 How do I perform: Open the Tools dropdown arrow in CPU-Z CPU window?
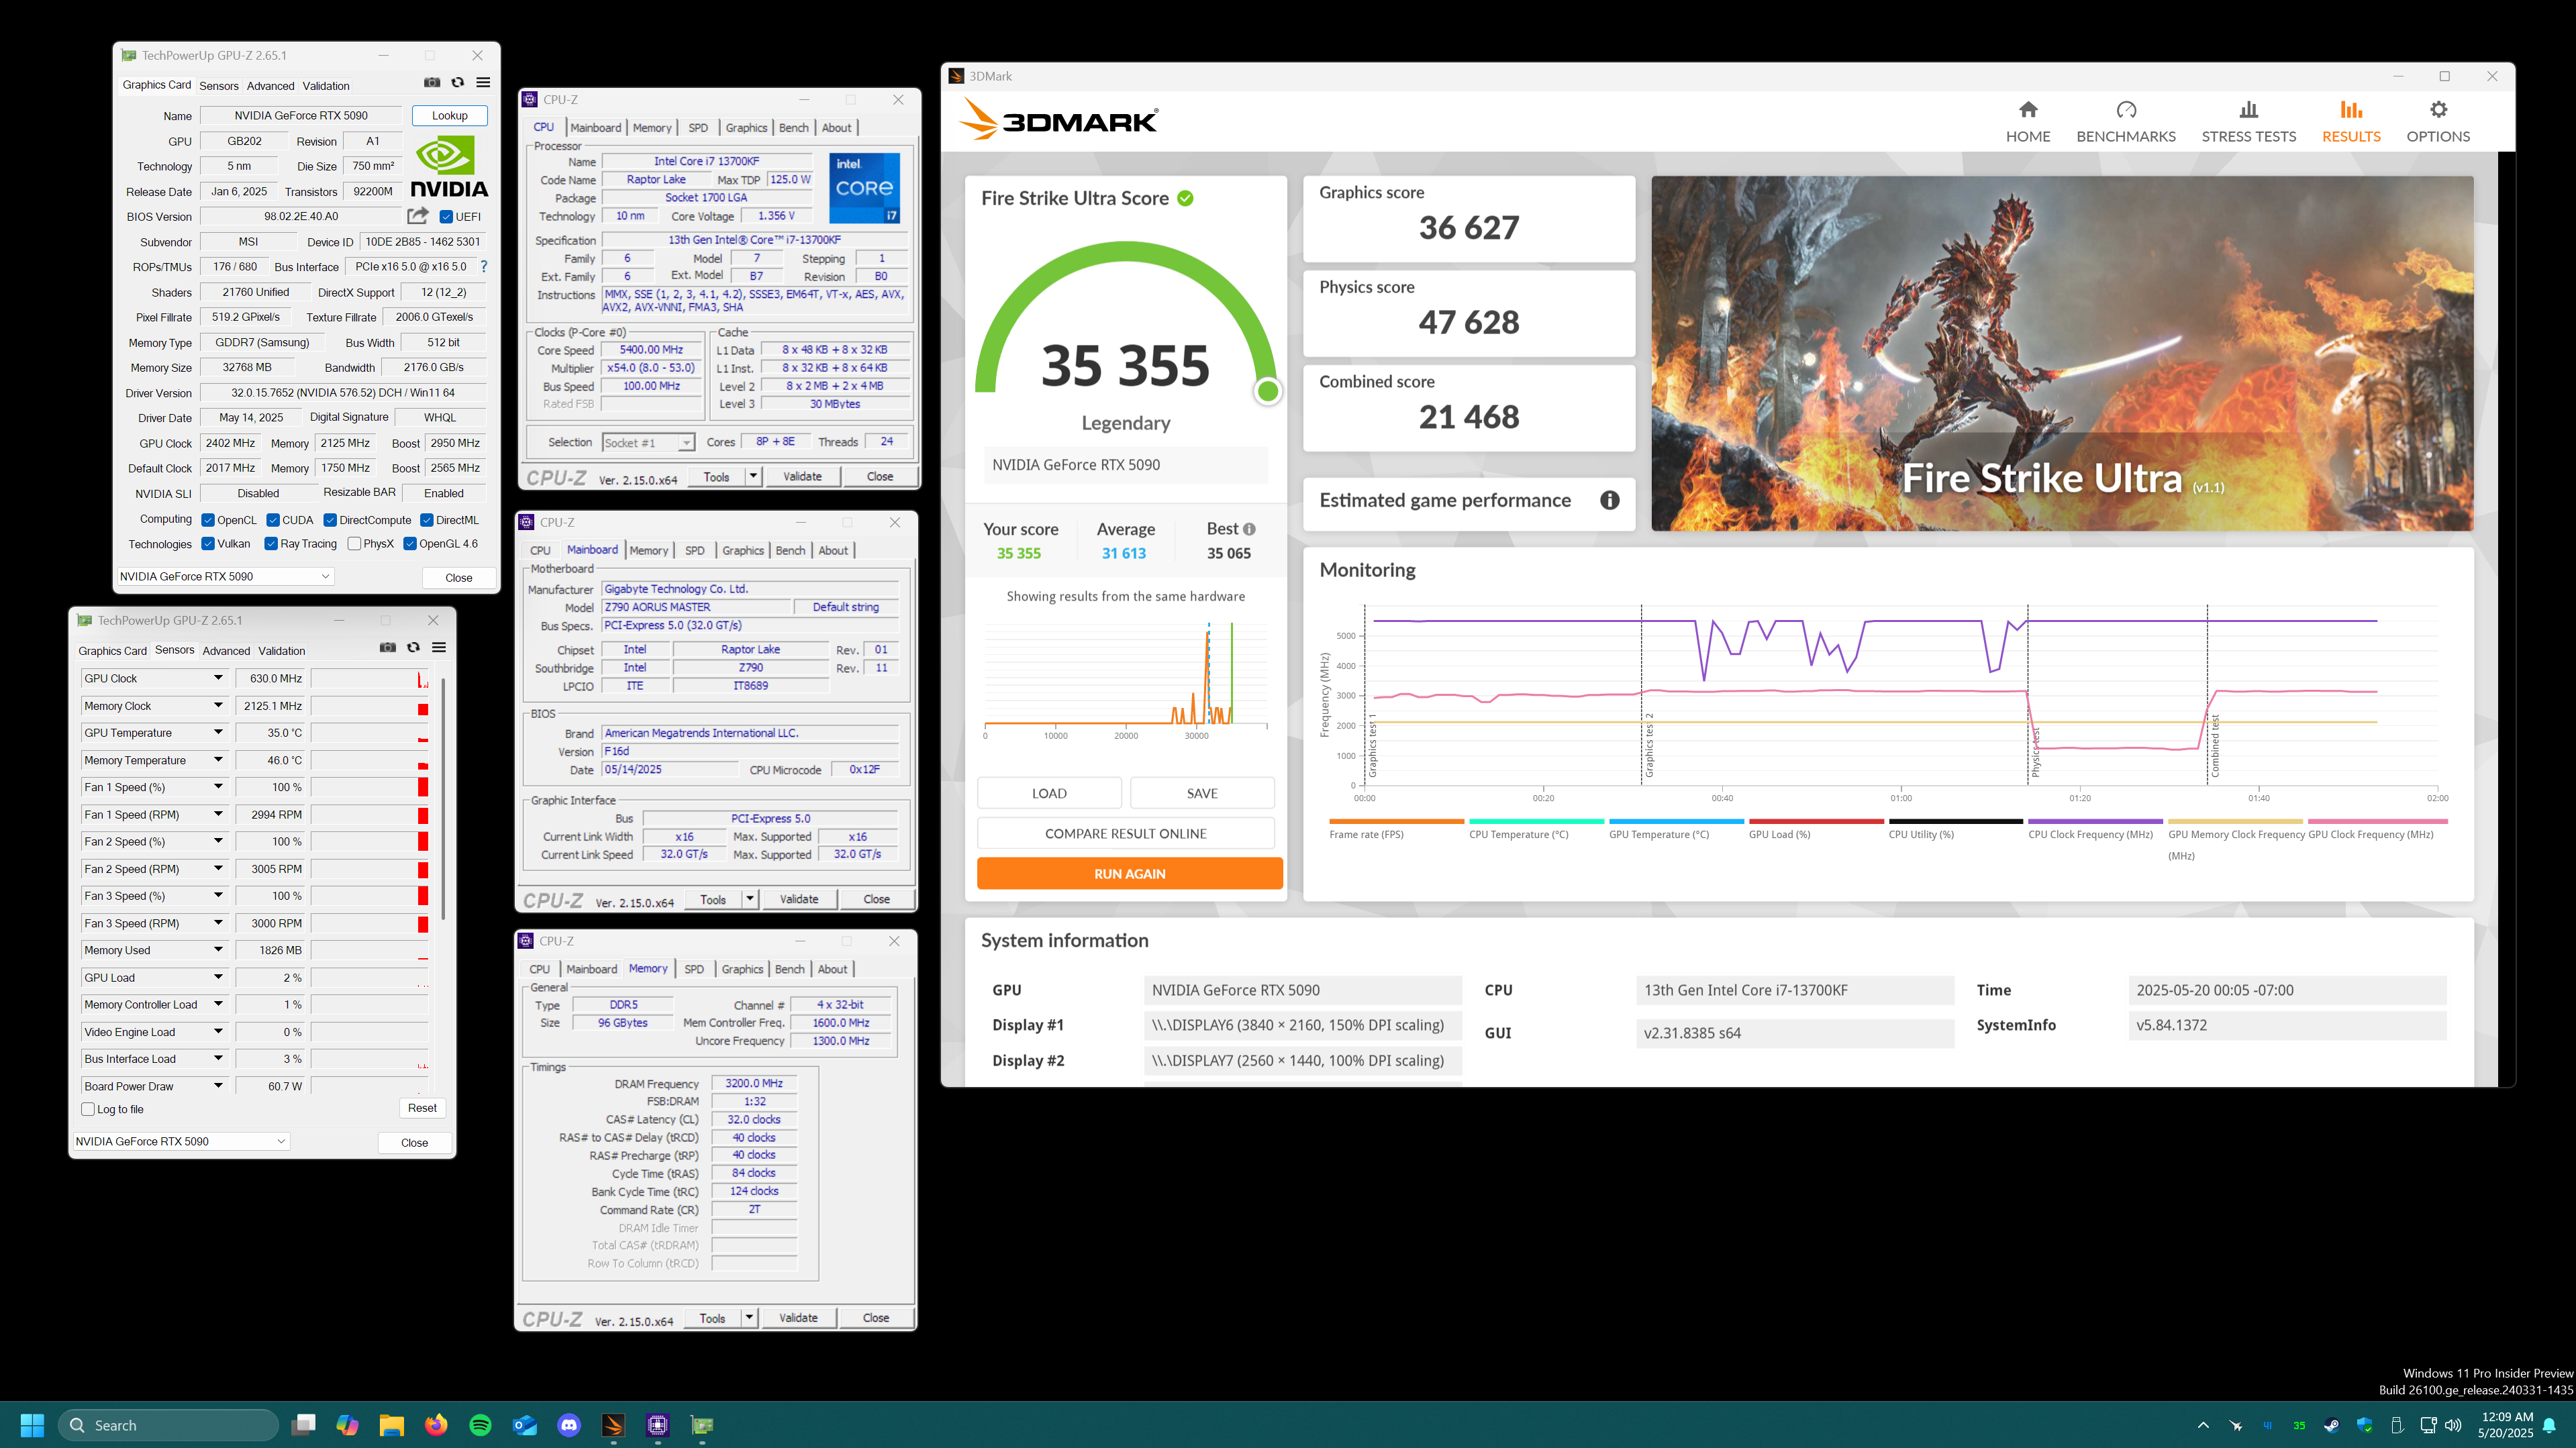(753, 476)
